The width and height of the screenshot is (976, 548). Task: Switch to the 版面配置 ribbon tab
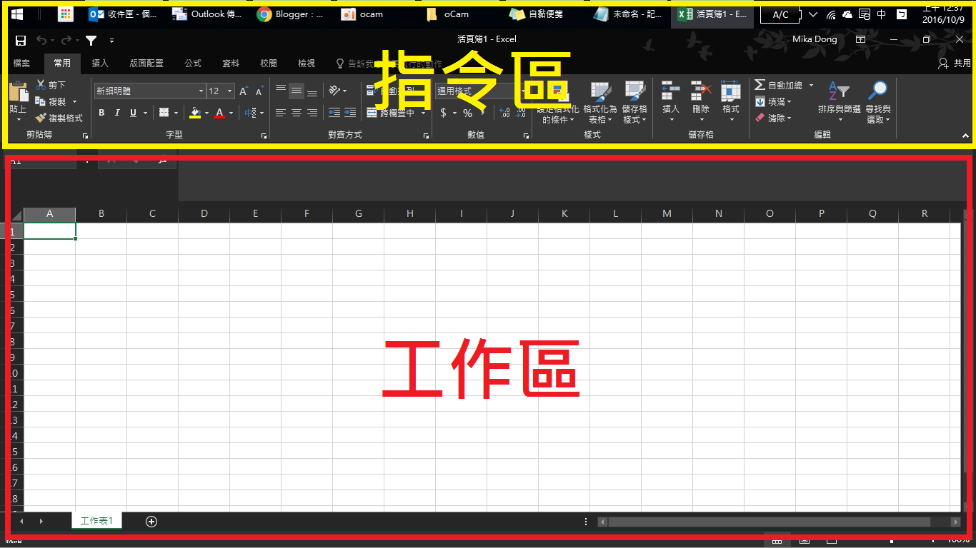point(146,64)
